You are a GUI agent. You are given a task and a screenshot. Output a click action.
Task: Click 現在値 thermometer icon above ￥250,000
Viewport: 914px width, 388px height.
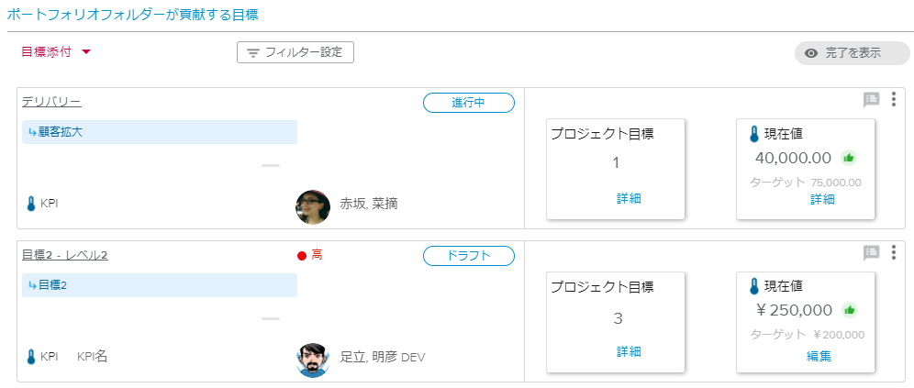point(754,286)
